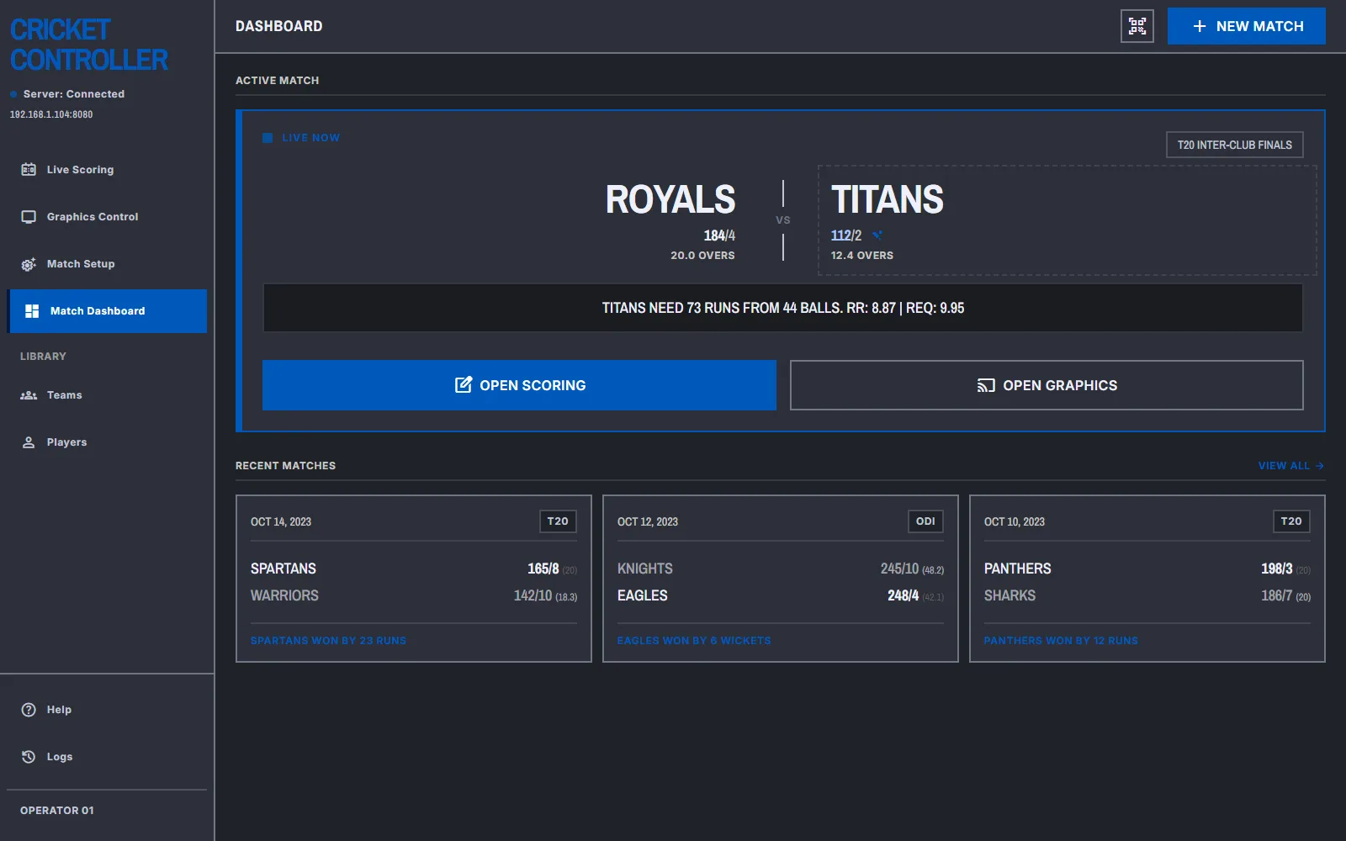1346x841 pixels.
Task: Start a New Match
Action: [x=1247, y=26]
